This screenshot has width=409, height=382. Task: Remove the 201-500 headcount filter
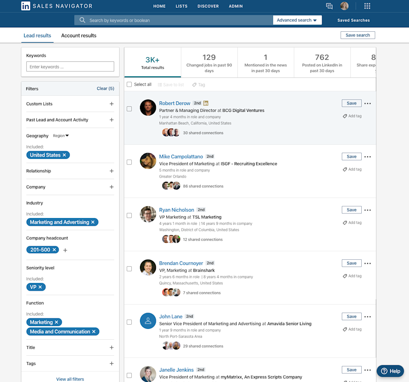tap(54, 250)
